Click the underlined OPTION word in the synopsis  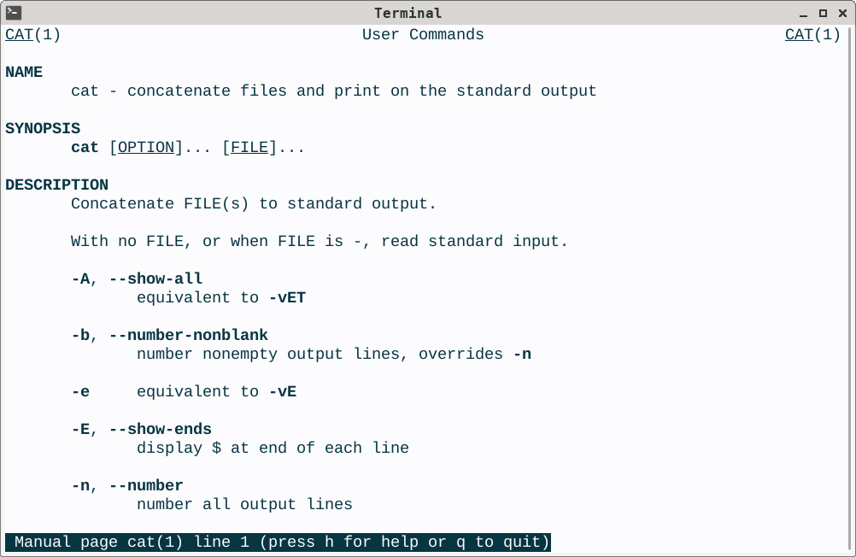[146, 148]
